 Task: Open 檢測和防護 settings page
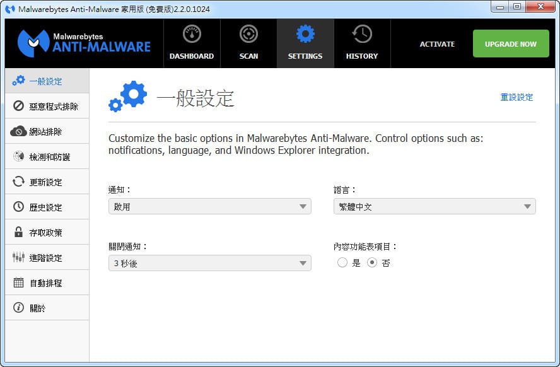[x=47, y=156]
